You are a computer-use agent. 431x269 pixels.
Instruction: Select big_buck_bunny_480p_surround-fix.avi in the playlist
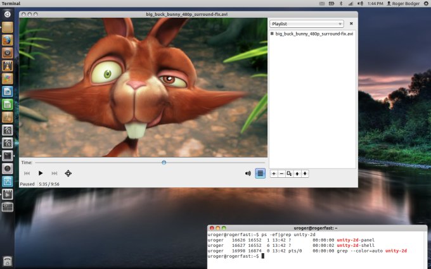pos(312,34)
